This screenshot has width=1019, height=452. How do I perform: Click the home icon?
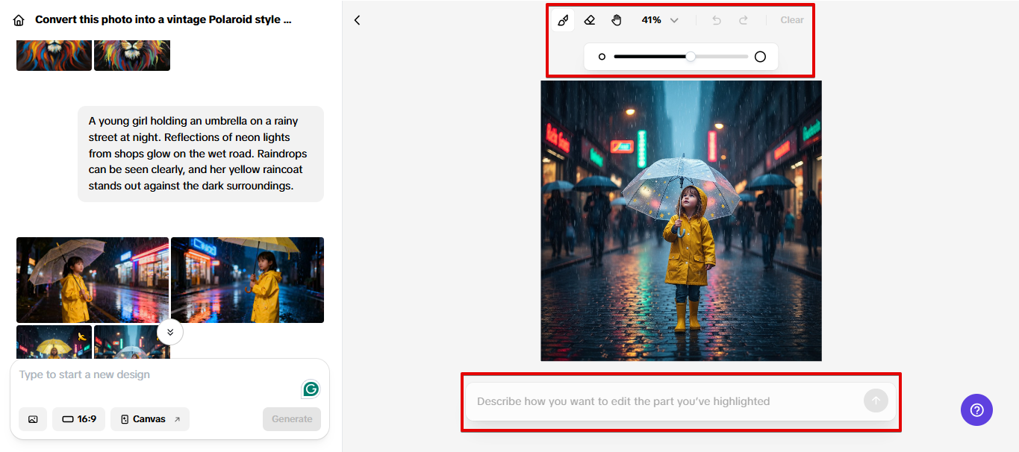pos(19,20)
